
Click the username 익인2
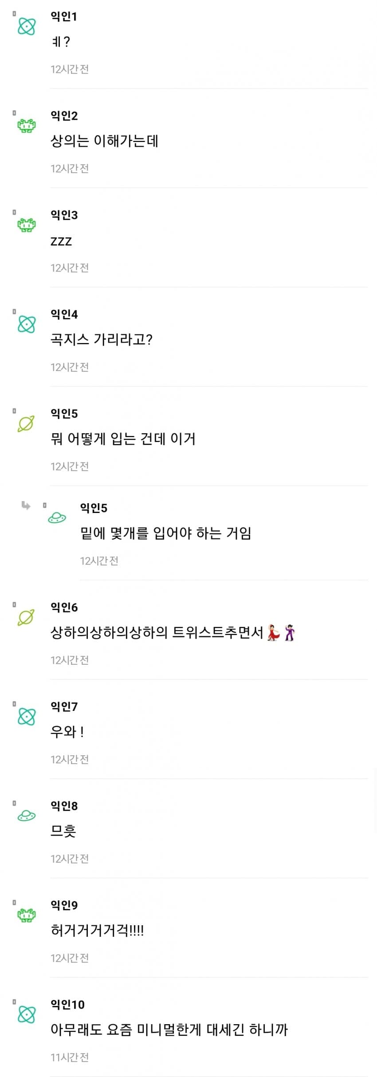click(x=64, y=116)
